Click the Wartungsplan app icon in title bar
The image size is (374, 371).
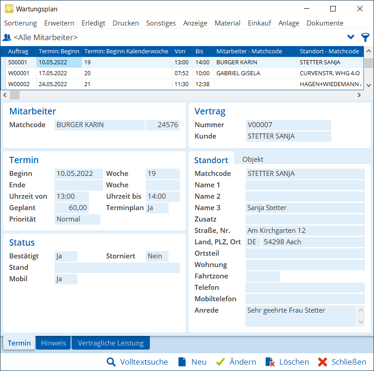9,9
